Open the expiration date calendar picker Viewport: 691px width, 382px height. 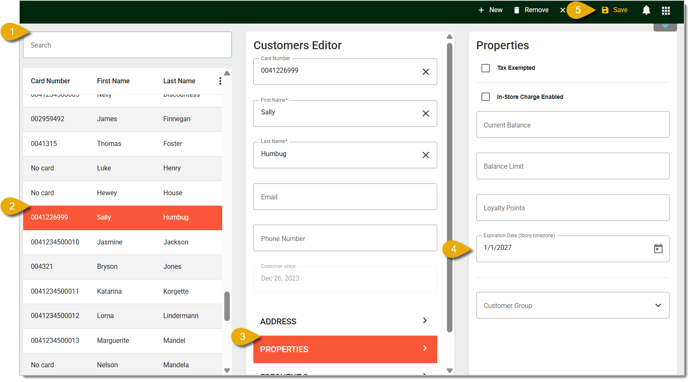click(x=658, y=249)
